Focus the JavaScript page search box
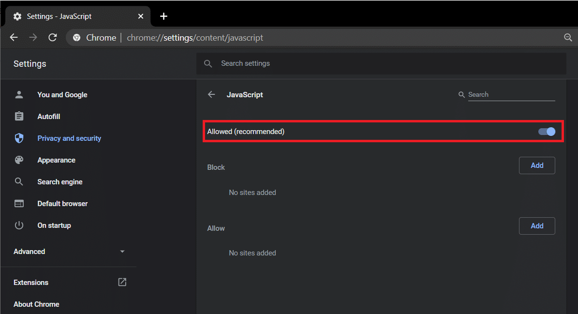The height and width of the screenshot is (314, 578). click(x=511, y=94)
